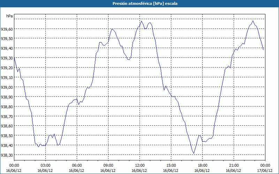
Task: Click the 03:00 time label
Action: [x=45, y=166]
